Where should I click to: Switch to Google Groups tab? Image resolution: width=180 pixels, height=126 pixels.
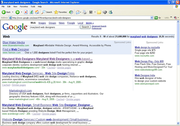click(x=52, y=23)
